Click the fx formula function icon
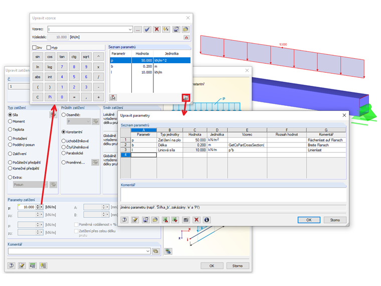Image resolution: width=381 pixels, height=286 pixels. point(166,30)
